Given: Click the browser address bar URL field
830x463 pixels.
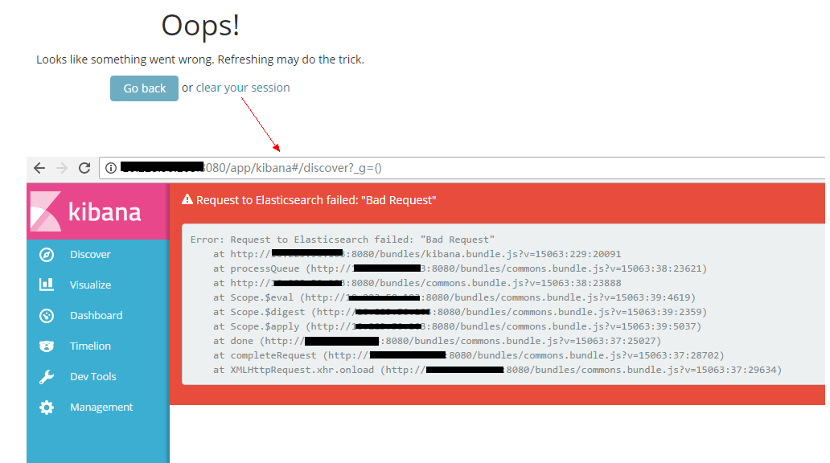Looking at the screenshot, I should pyautogui.click(x=462, y=168).
